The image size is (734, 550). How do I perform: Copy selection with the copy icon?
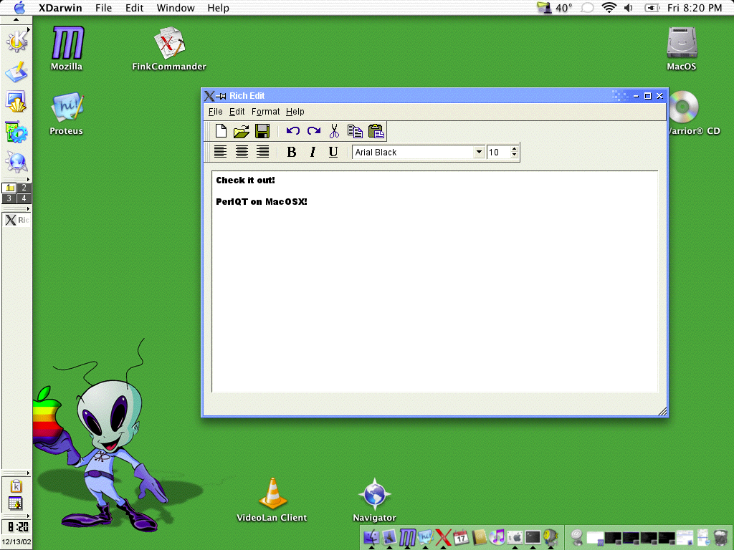tap(355, 131)
